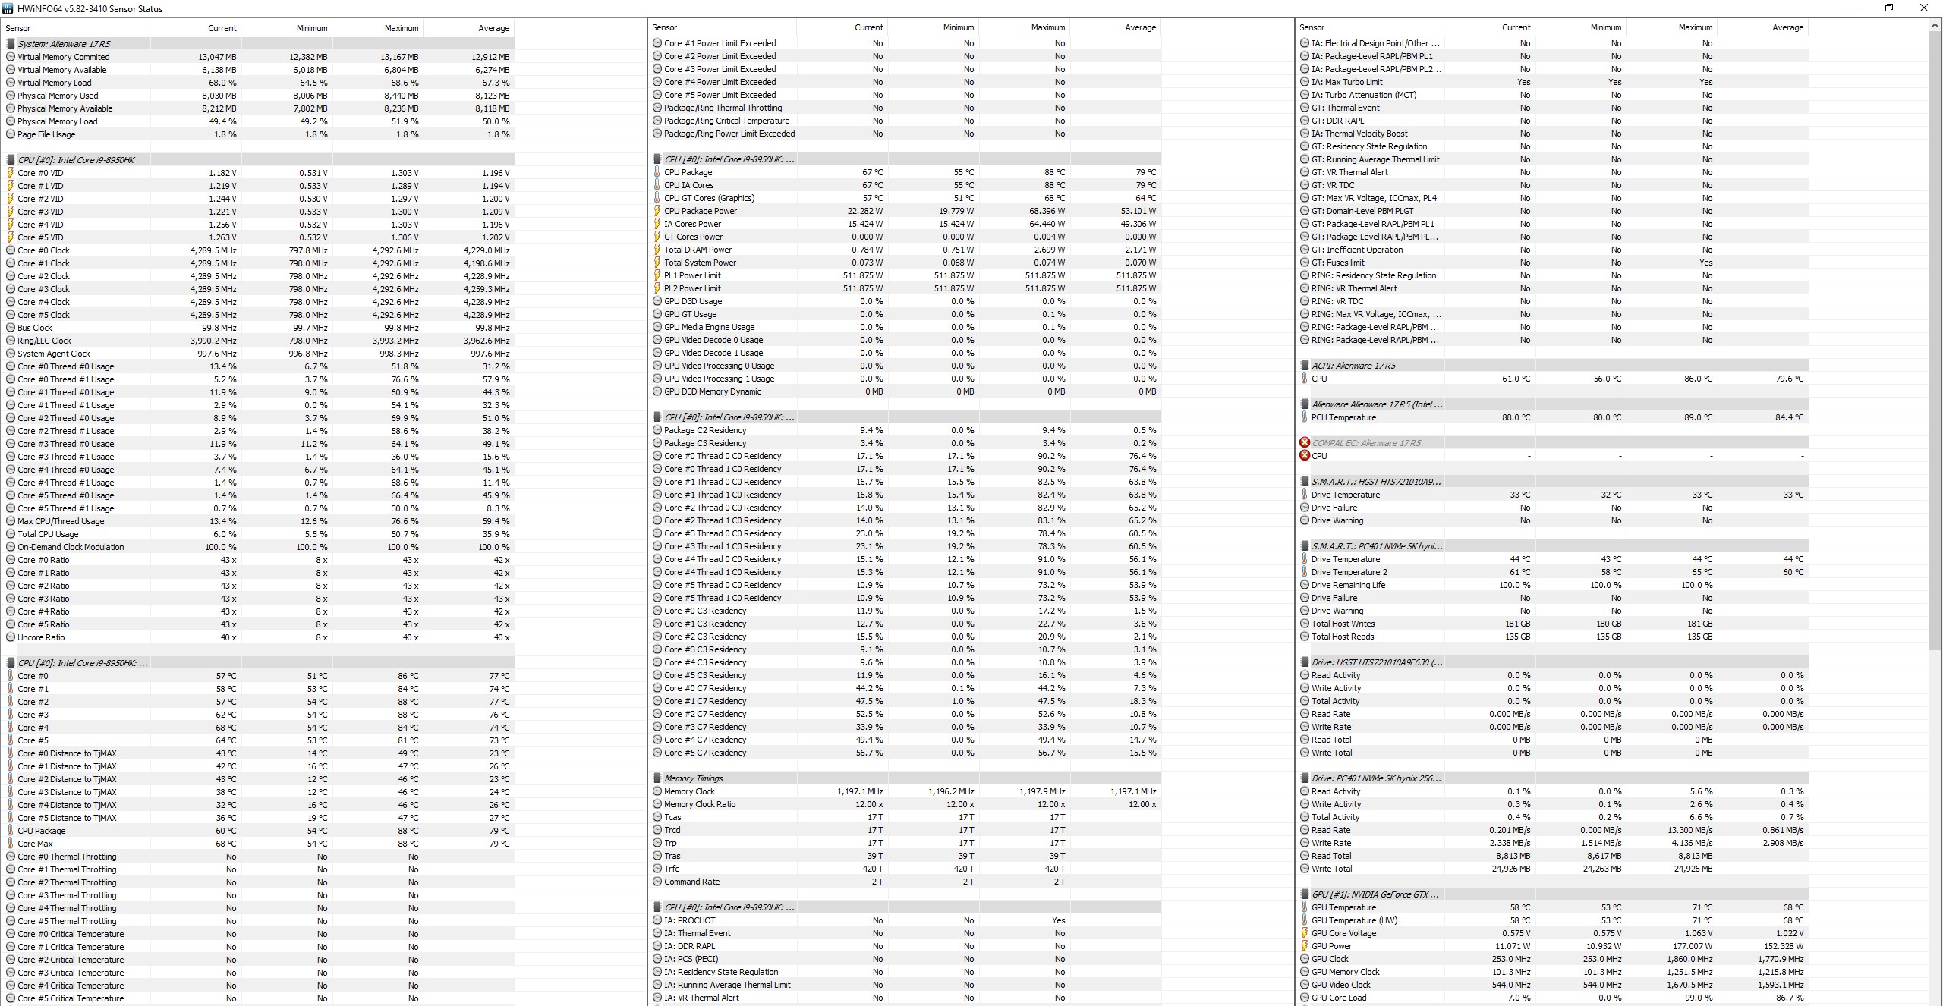
Task: Click the Sensor column header in left panel
Action: [75, 28]
